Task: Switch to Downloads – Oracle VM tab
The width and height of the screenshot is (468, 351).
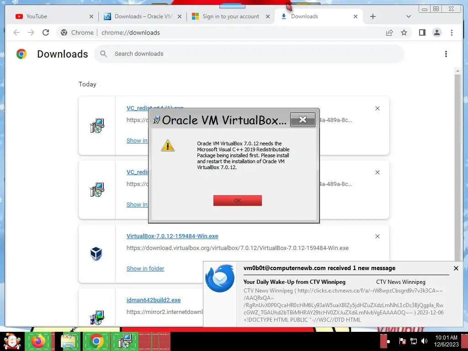Action: pos(143,16)
